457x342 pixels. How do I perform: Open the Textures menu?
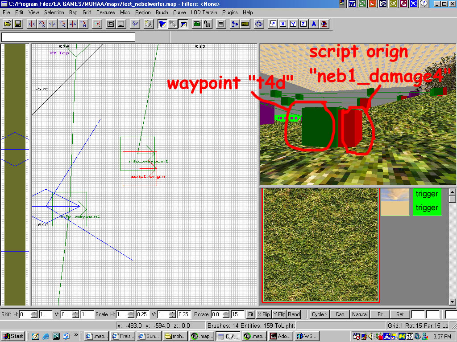point(105,12)
